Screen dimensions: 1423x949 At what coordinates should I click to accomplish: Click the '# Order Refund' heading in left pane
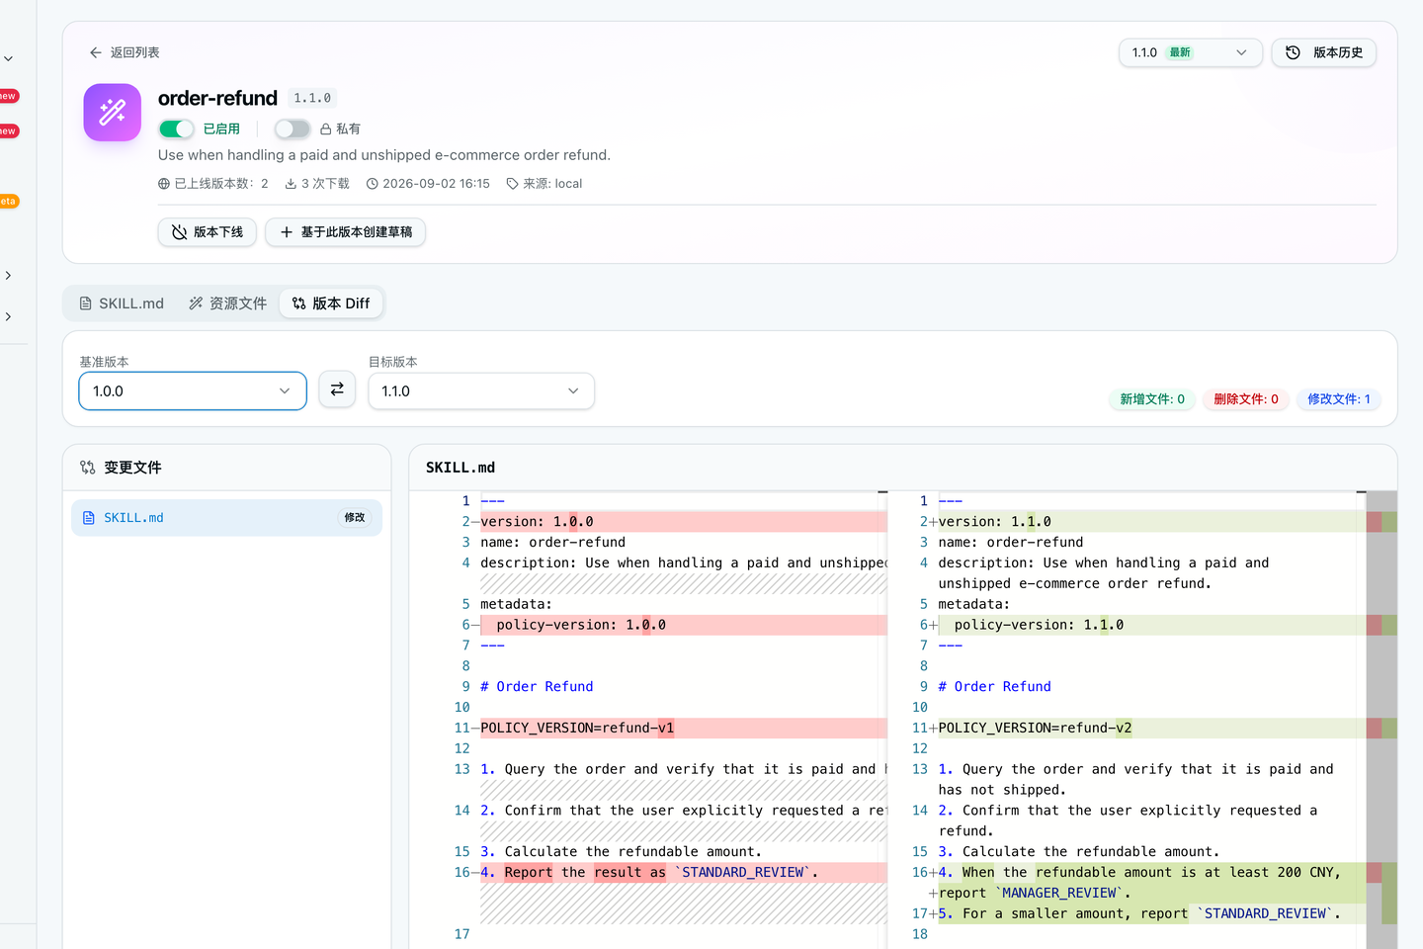click(537, 687)
